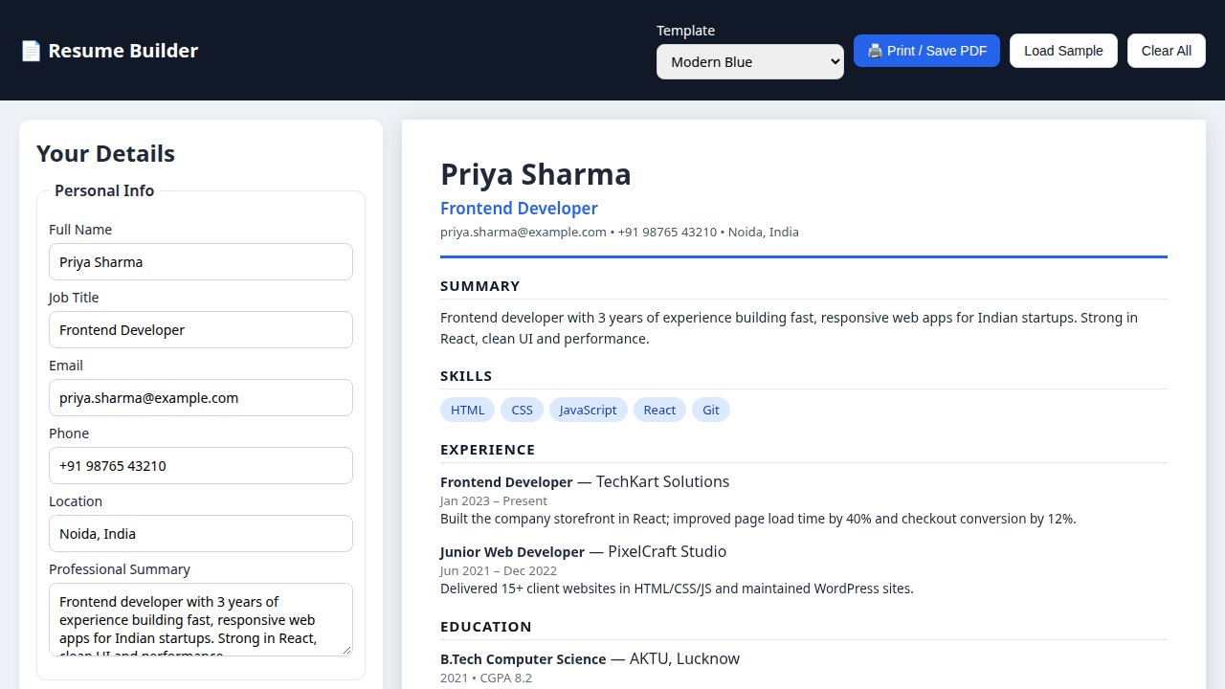Click the PixelCraft Studio experience entry title

(x=583, y=552)
